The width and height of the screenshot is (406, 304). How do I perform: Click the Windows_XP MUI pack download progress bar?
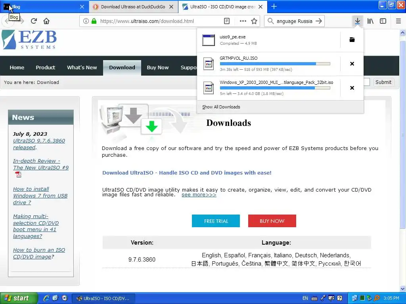(275, 88)
